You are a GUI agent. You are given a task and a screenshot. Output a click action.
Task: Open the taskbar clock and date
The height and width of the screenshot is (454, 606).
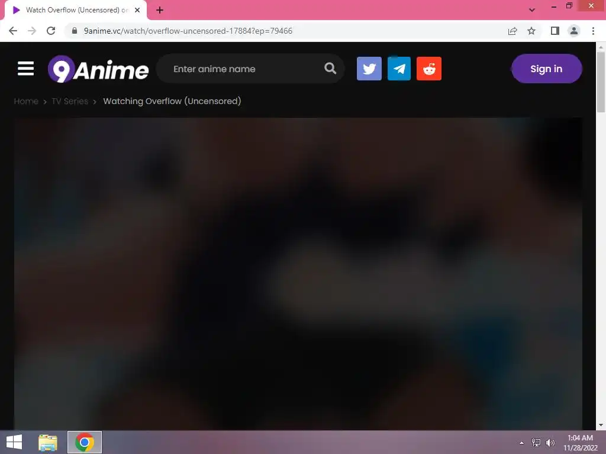pos(580,443)
